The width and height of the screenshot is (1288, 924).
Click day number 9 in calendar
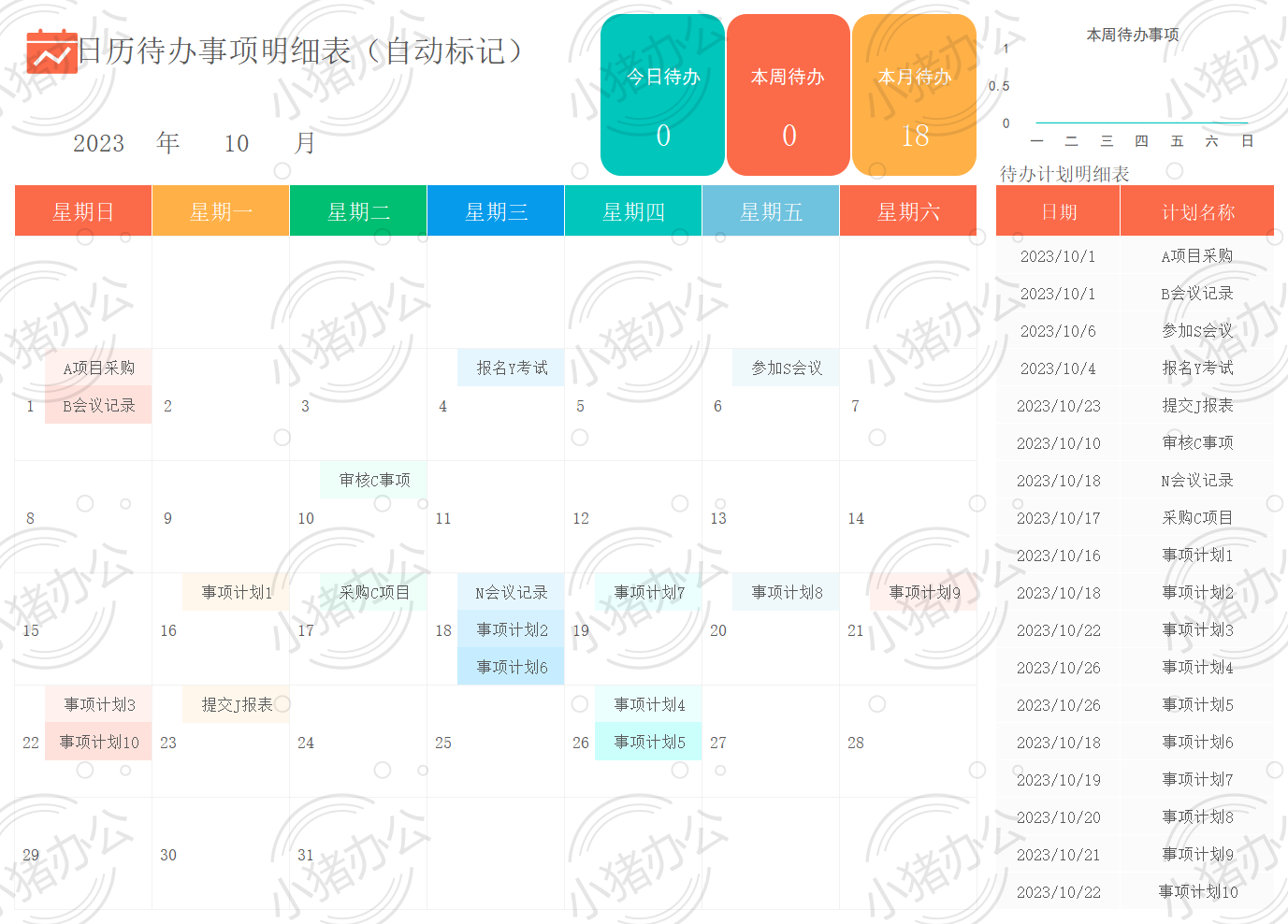pos(167,518)
